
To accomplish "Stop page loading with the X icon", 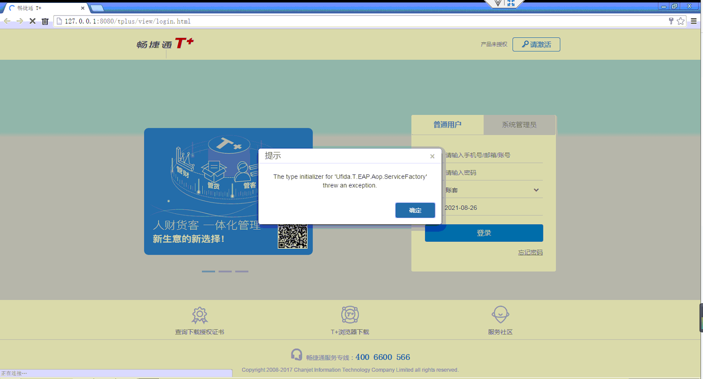I will [32, 21].
